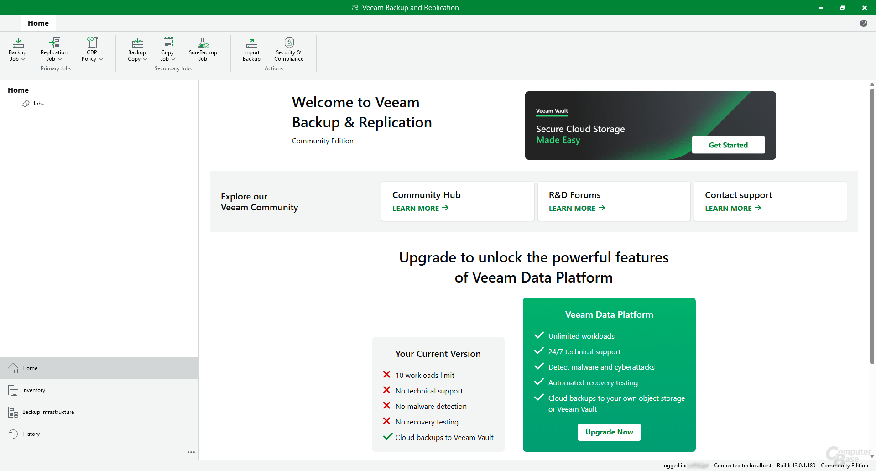Expand the Copy Job dropdown arrow
876x471 pixels.
point(173,59)
